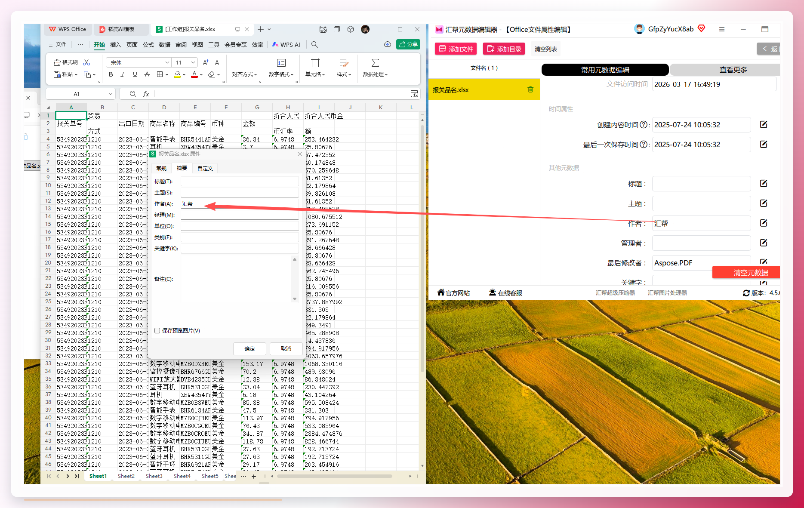Open the 公式 ribbon tab
Image resolution: width=804 pixels, height=508 pixels.
[148, 45]
